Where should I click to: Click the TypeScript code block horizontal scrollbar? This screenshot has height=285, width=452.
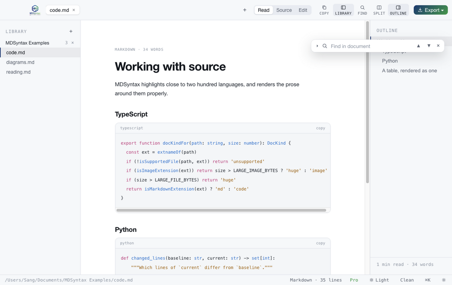[221, 210]
